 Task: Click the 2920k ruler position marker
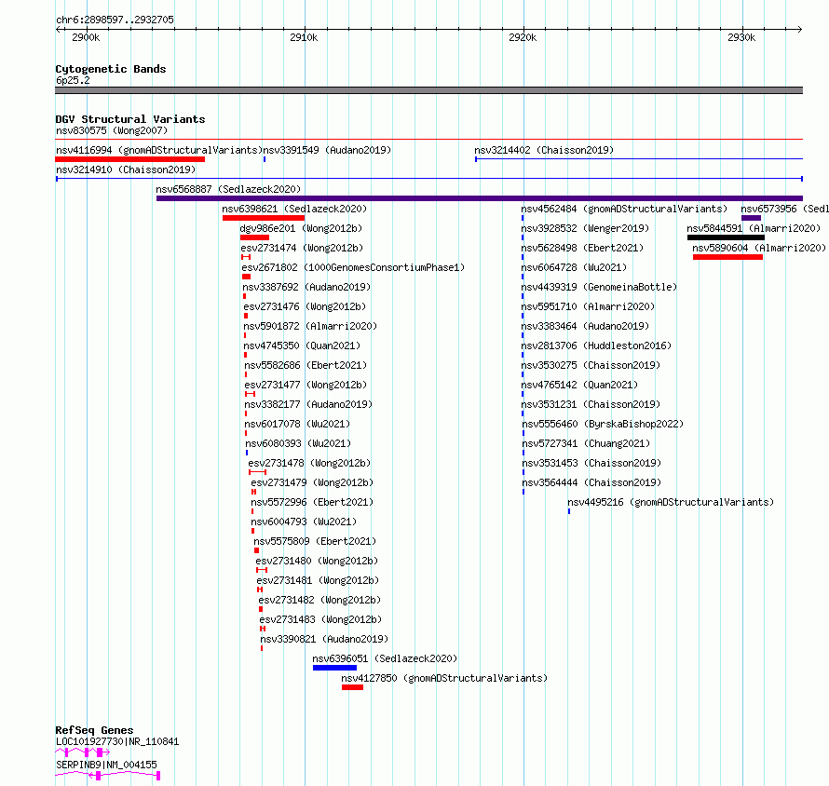pyautogui.click(x=523, y=37)
